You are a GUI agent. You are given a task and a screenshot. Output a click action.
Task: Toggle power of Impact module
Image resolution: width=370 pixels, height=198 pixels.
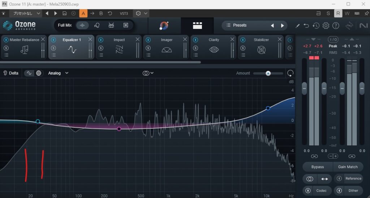pyautogui.click(x=101, y=40)
